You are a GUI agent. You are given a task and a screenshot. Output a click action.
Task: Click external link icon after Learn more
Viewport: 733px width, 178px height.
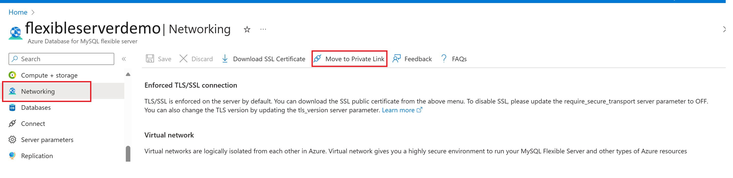click(419, 110)
